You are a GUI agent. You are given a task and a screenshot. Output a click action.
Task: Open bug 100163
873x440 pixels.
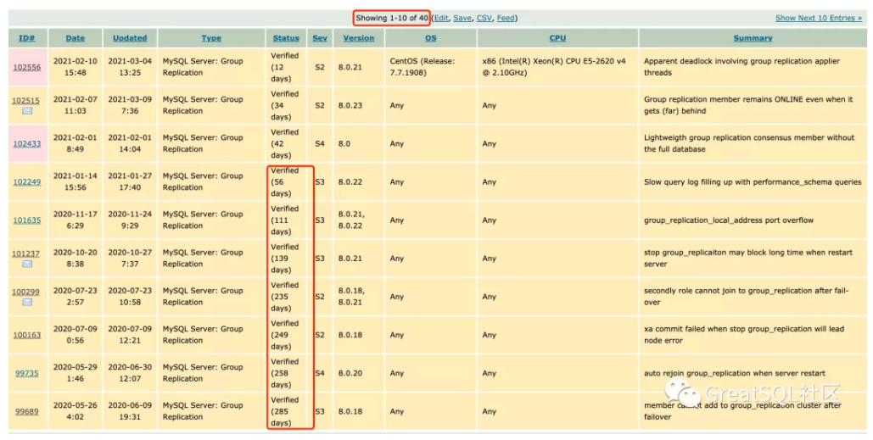pyautogui.click(x=27, y=335)
